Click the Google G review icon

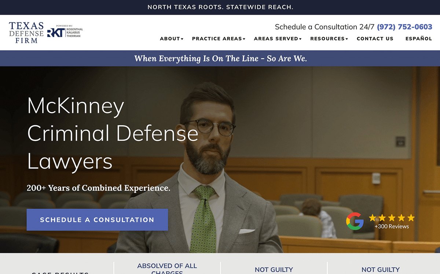[x=355, y=221]
